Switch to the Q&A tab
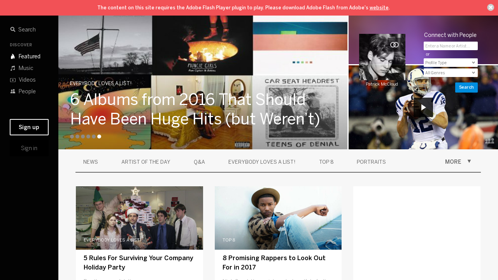 click(x=199, y=162)
